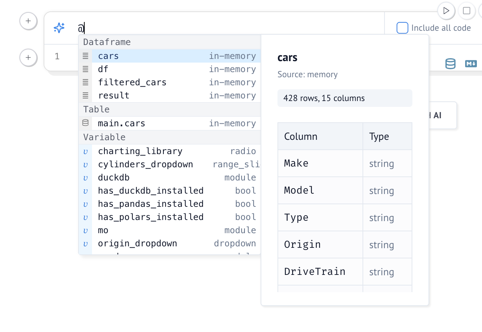Select the result dataframe suggestion

[x=170, y=96]
